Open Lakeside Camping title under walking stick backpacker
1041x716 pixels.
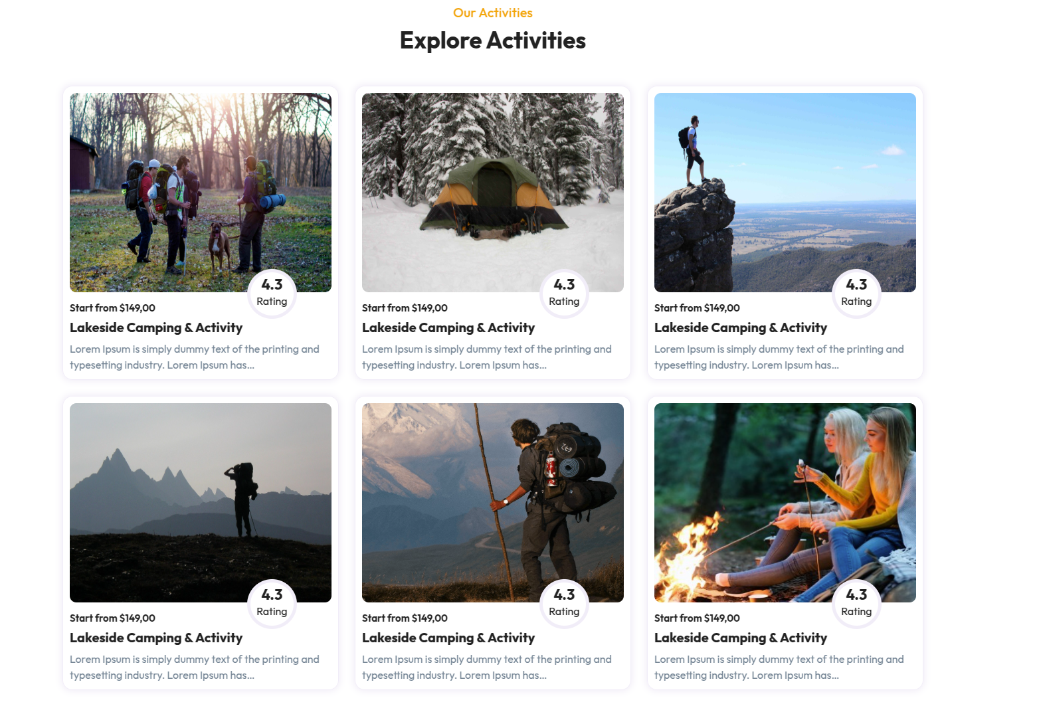coord(448,638)
